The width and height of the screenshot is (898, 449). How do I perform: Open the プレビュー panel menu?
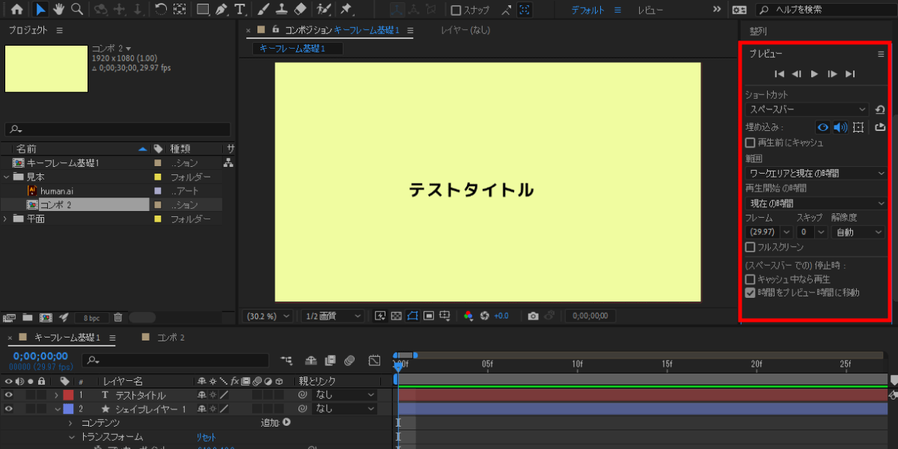click(x=881, y=54)
